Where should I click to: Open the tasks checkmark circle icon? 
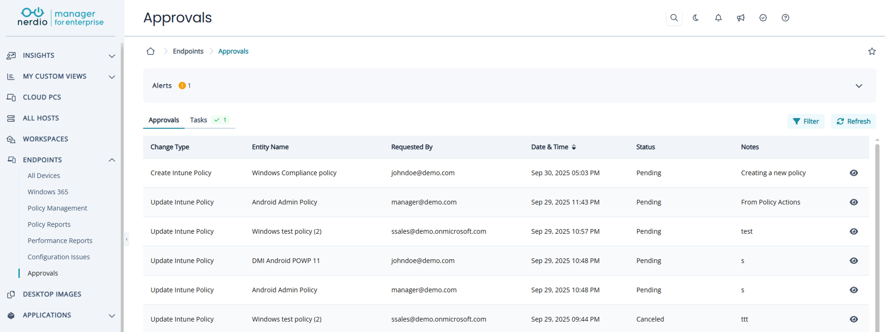(x=763, y=18)
